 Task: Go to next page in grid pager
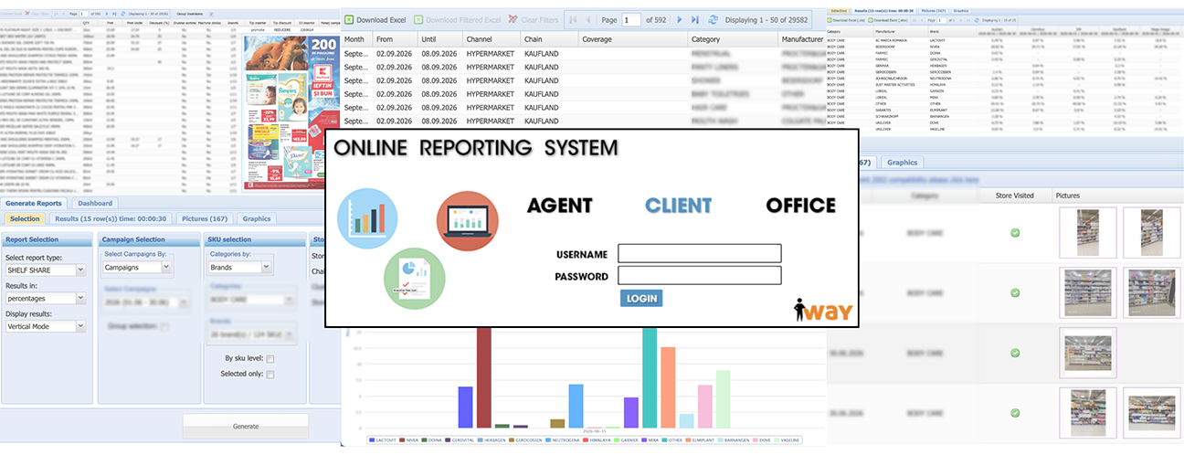(679, 19)
